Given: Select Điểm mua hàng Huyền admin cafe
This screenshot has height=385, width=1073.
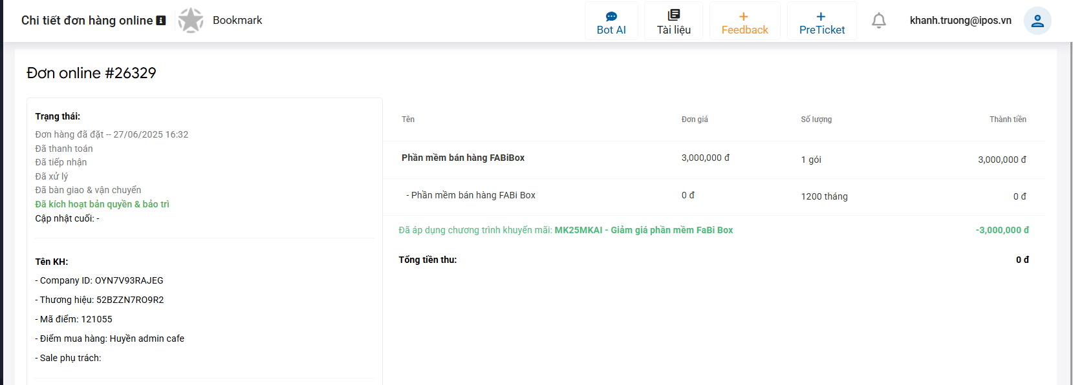Looking at the screenshot, I should pyautogui.click(x=110, y=338).
